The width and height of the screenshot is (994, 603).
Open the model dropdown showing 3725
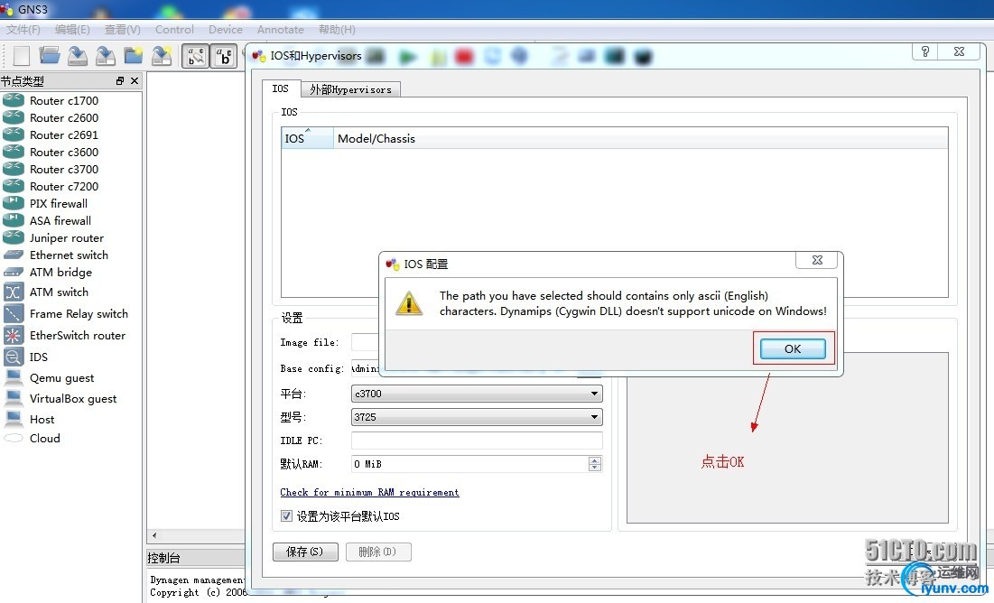click(477, 416)
